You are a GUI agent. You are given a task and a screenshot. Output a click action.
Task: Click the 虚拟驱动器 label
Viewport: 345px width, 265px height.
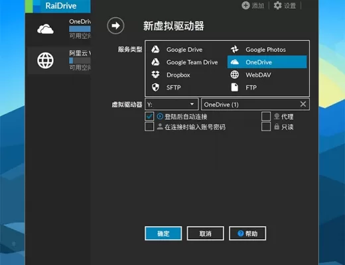pos(127,105)
